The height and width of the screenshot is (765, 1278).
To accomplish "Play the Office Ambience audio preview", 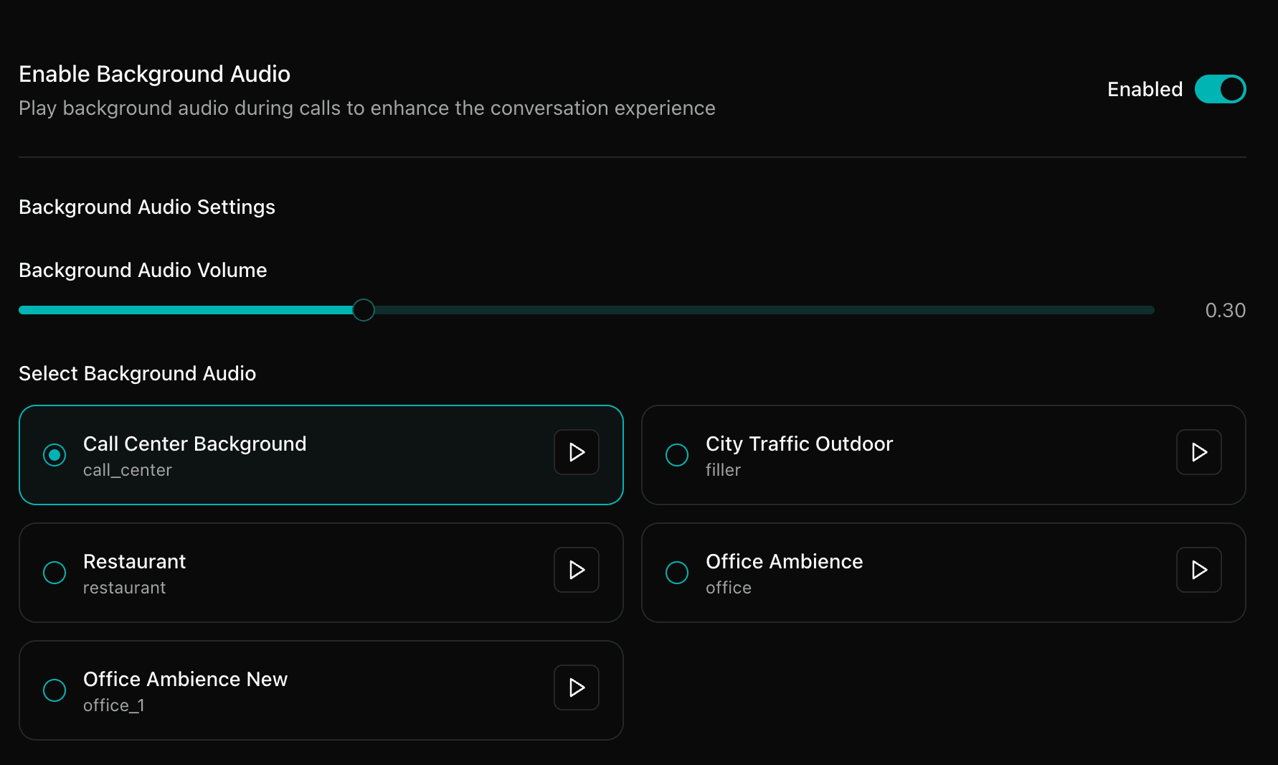I will 1198,570.
